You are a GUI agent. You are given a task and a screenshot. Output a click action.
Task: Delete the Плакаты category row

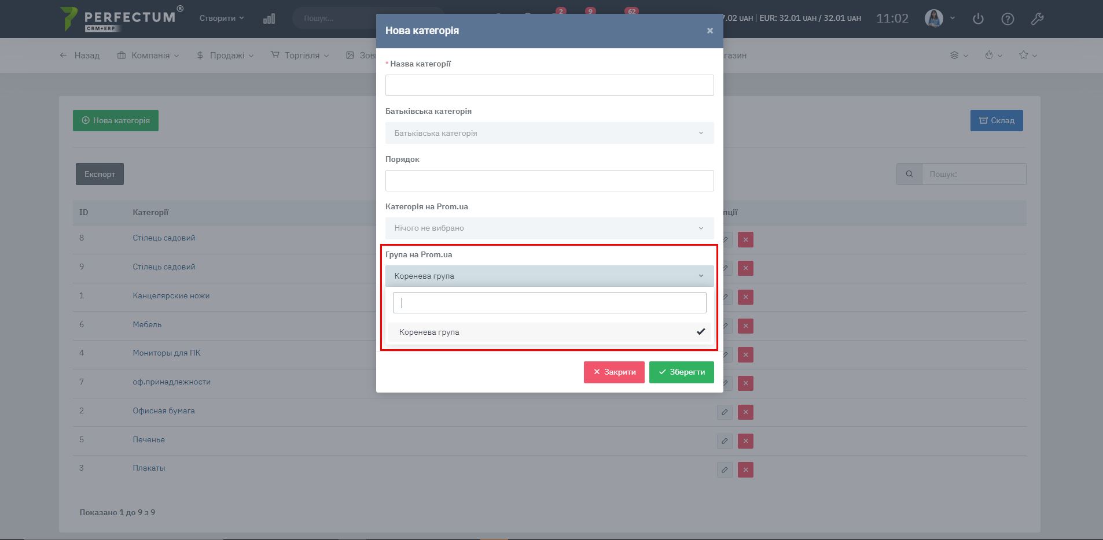click(x=745, y=469)
